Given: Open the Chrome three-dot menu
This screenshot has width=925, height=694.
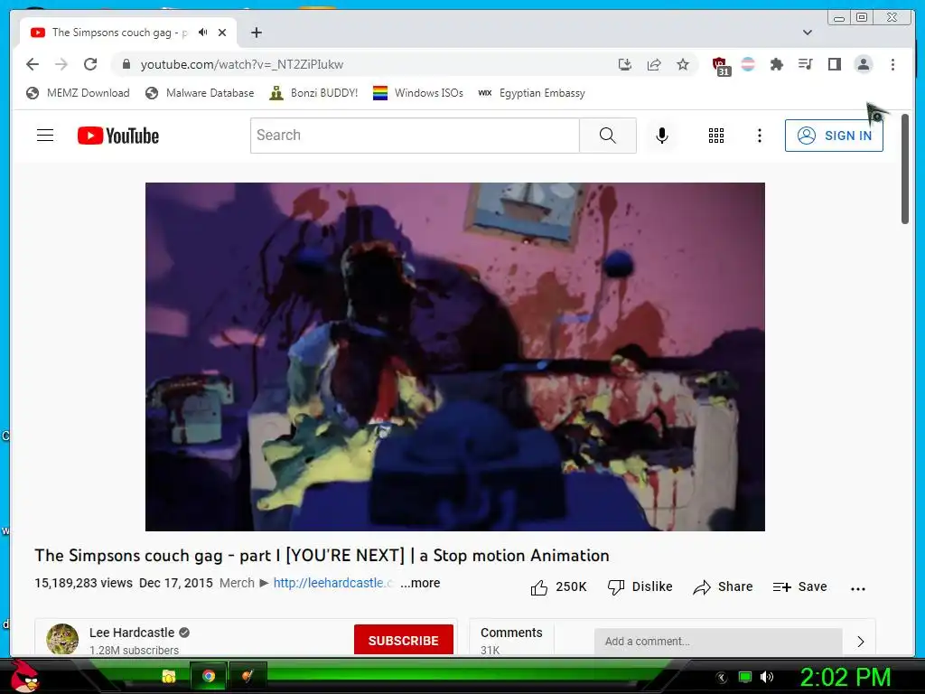Looking at the screenshot, I should pyautogui.click(x=892, y=64).
